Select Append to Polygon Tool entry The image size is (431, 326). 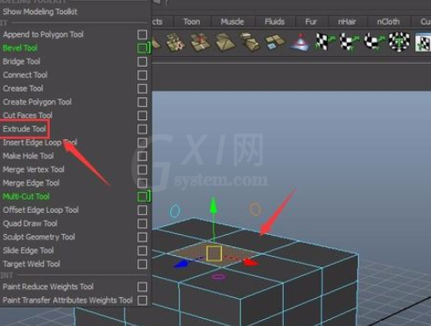pyautogui.click(x=43, y=34)
